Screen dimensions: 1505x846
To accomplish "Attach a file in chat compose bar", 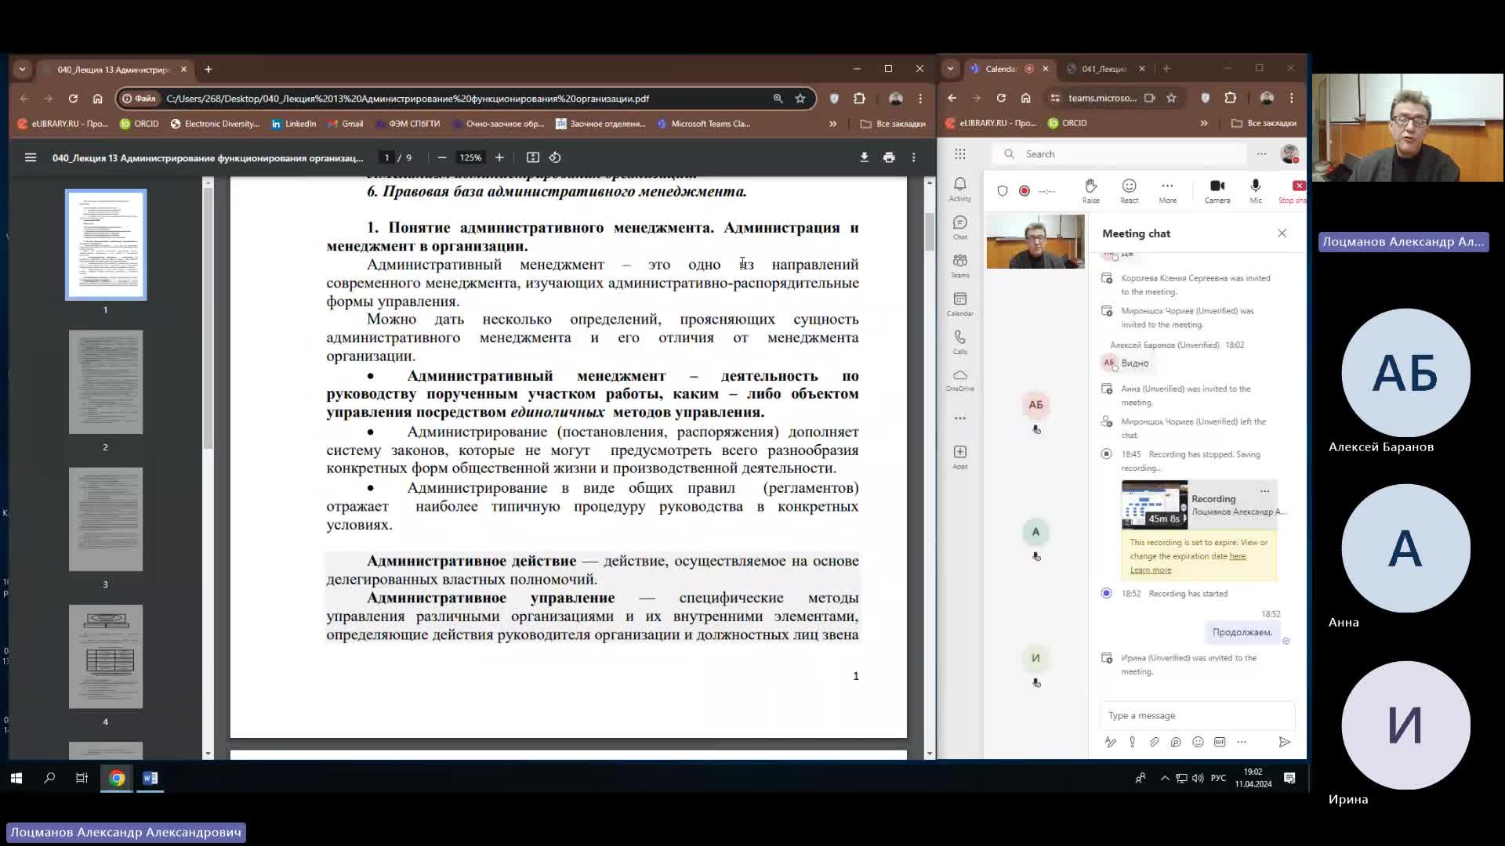I will coord(1154,742).
